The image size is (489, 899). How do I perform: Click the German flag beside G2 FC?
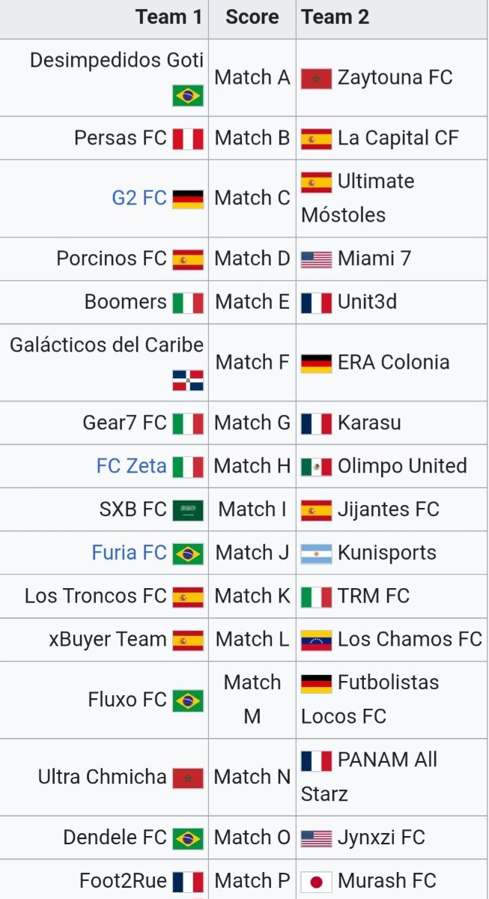[x=188, y=199]
